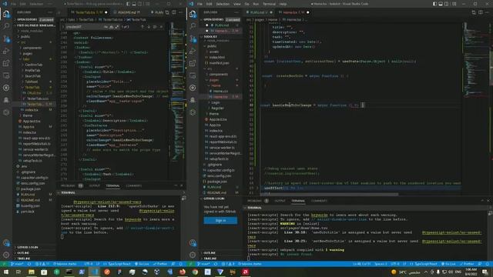
Task: Open Search view in left VS Code window
Action: (6, 26)
